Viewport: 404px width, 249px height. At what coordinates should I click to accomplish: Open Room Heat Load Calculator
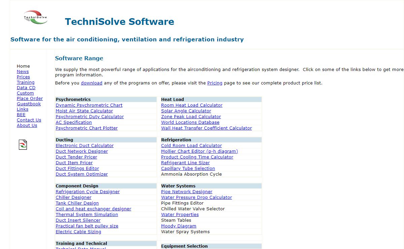coord(192,105)
